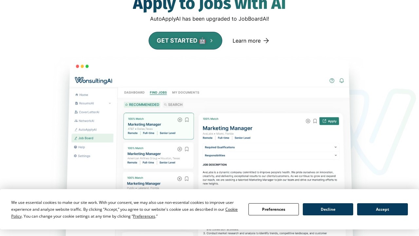Expand the ResumeAI sidebar submenu
This screenshot has width=419, height=236.
tap(110, 103)
